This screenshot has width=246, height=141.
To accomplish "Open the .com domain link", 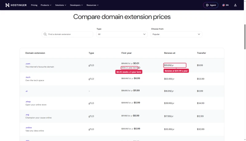I will [28, 64].
